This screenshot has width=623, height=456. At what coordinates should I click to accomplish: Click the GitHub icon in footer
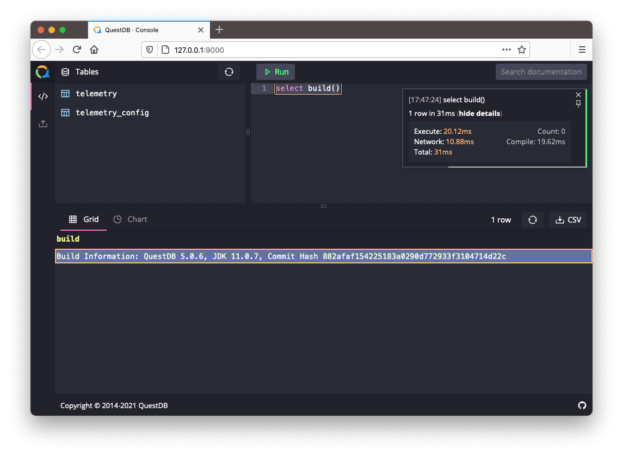coord(582,405)
